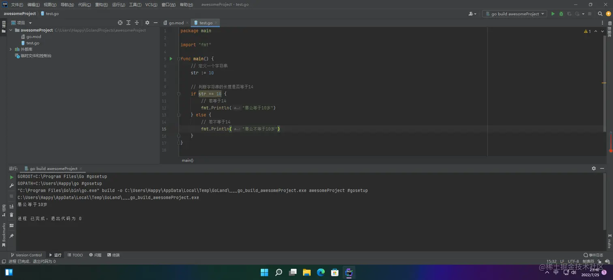Rerun program using green arrow in run panel
613x280 pixels.
click(12, 177)
